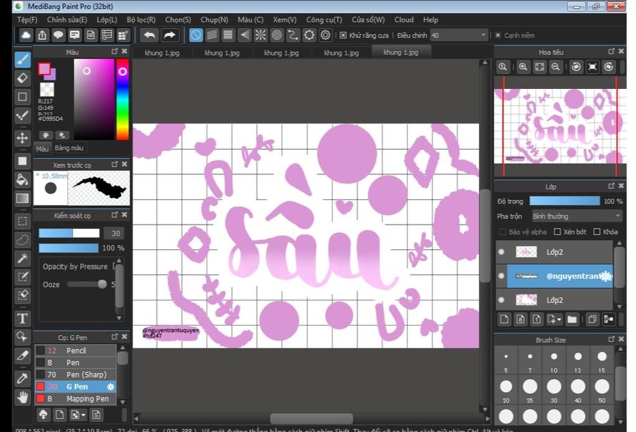
Task: Open the Pha trộn blend mode dropdown
Action: pos(576,216)
